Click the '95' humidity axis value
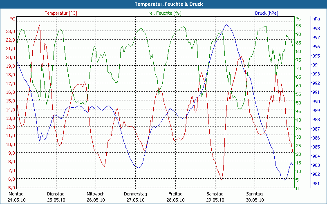The image size is (327, 204). click(299, 26)
